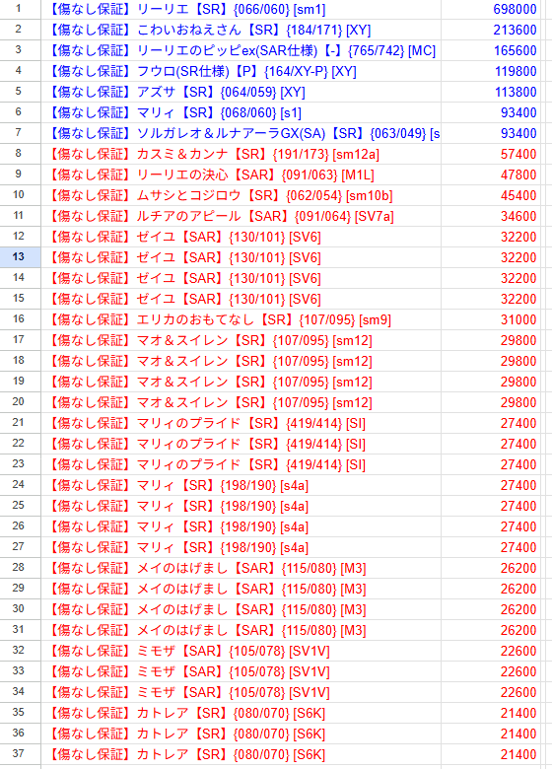The width and height of the screenshot is (552, 769).
Task: Click the 21400 price in row 36
Action: click(490, 734)
